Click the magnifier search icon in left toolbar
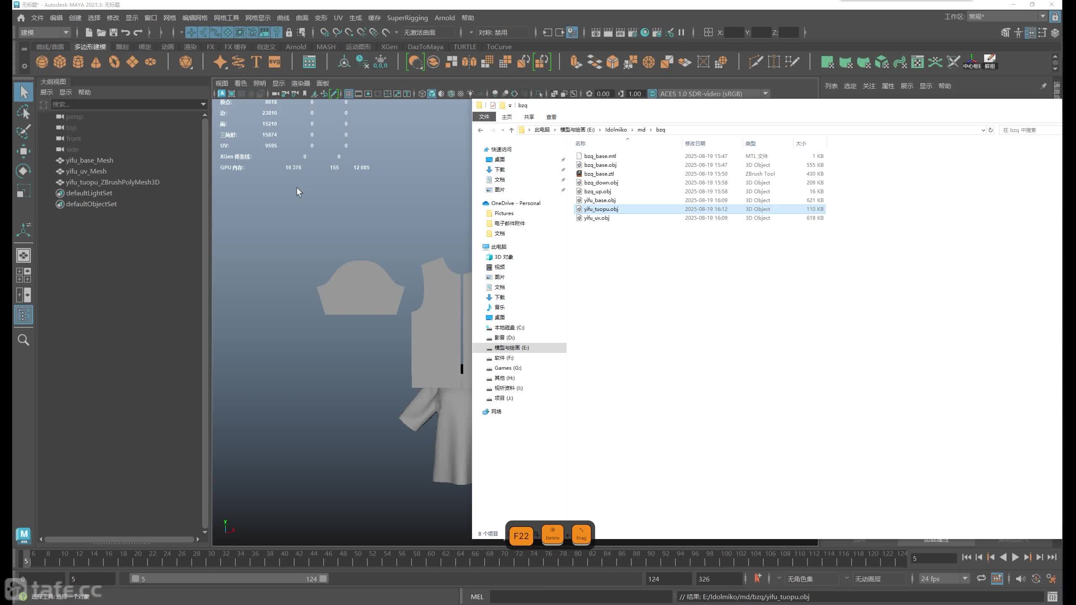 tap(24, 340)
